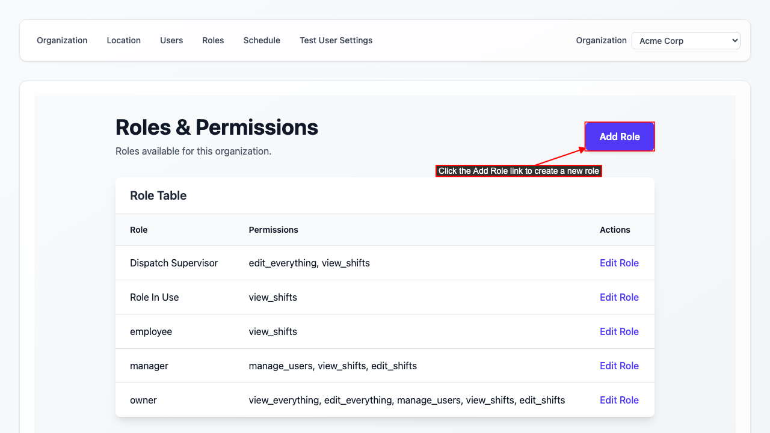Navigate to the Users tab
Screen dimensions: 770x433
point(171,40)
